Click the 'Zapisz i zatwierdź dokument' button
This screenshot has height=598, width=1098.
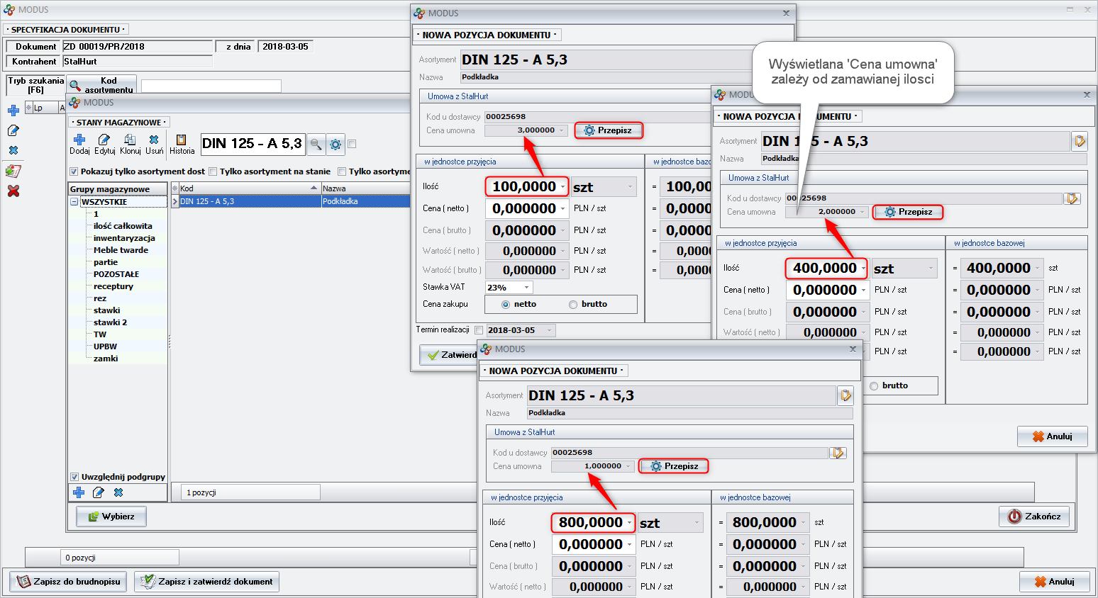206,582
